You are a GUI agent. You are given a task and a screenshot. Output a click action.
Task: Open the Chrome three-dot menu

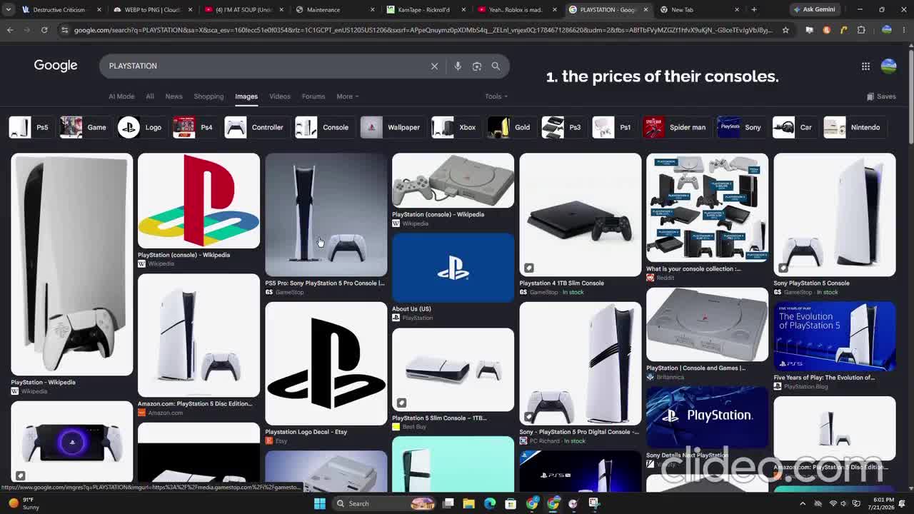pyautogui.click(x=904, y=30)
